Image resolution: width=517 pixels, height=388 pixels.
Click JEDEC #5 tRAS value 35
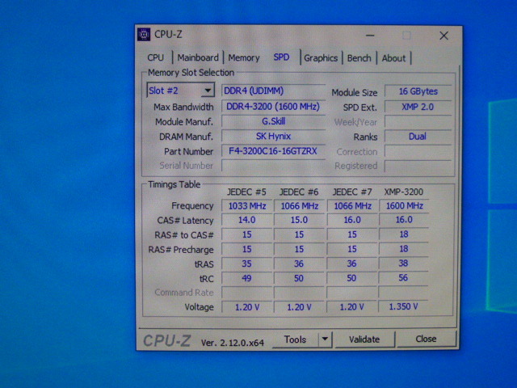pyautogui.click(x=247, y=264)
